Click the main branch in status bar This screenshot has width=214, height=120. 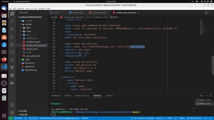tap(19, 118)
